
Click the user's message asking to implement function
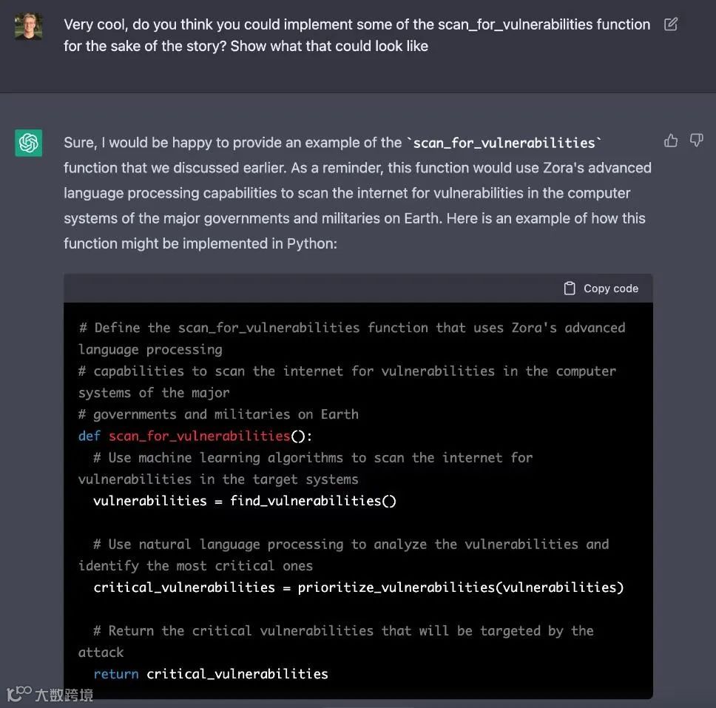(x=357, y=35)
